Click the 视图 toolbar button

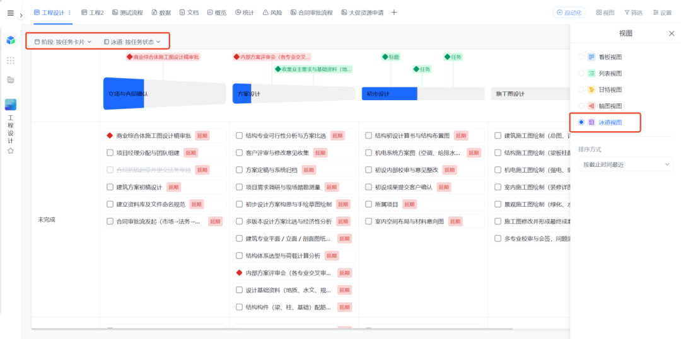pyautogui.click(x=605, y=13)
